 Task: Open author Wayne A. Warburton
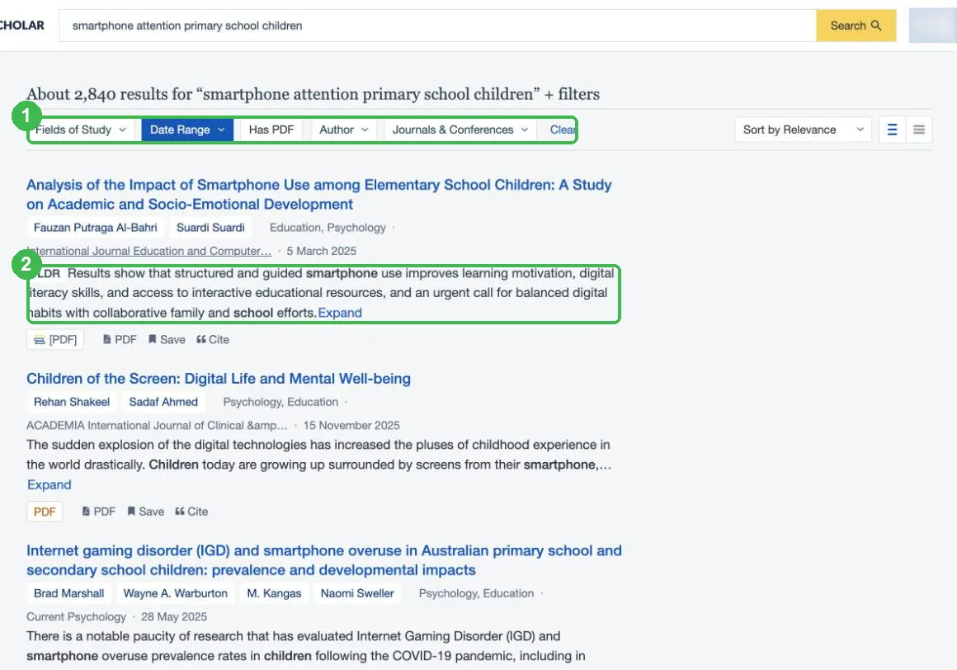(176, 593)
